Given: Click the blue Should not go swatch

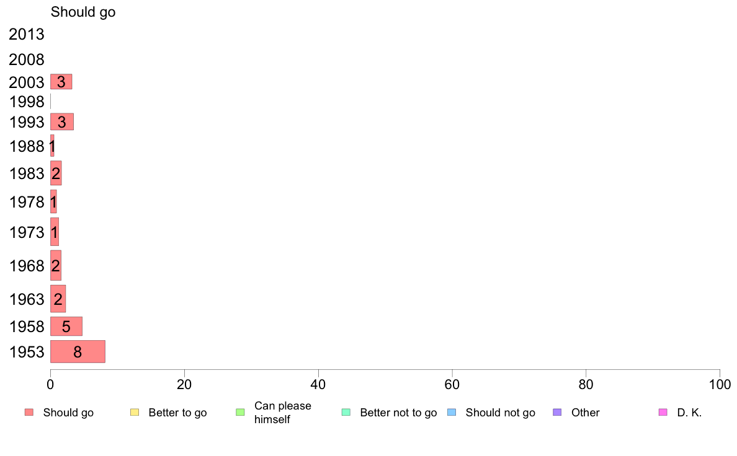Looking at the screenshot, I should click(452, 413).
